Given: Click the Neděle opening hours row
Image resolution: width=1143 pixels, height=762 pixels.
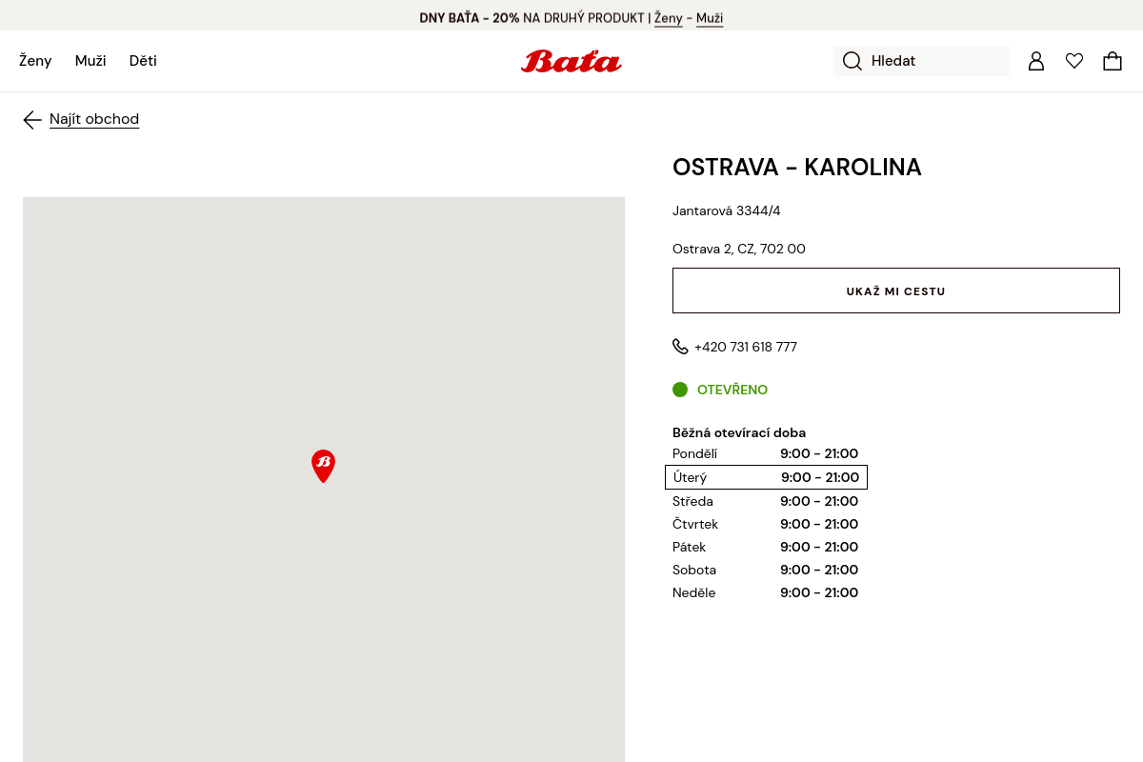Looking at the screenshot, I should (766, 592).
